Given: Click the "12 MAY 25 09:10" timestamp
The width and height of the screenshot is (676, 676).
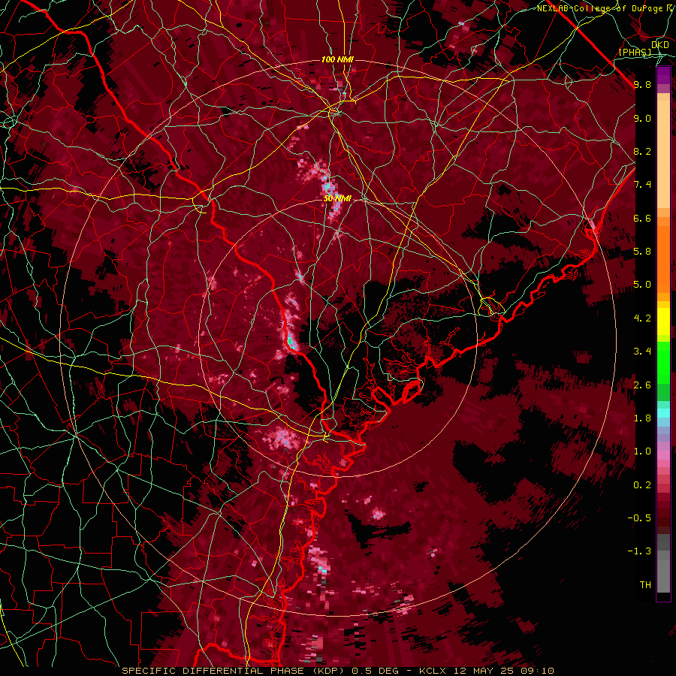Looking at the screenshot, I should [503, 671].
